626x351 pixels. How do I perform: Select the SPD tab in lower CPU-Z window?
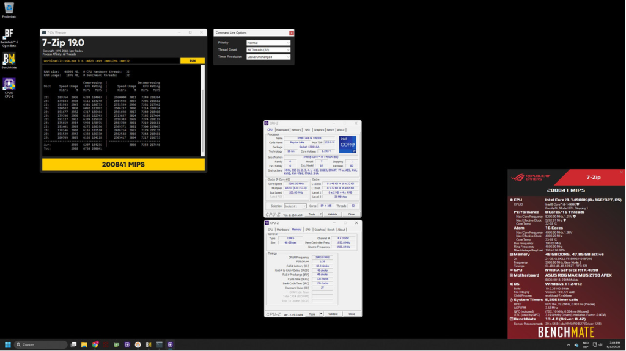coord(307,230)
